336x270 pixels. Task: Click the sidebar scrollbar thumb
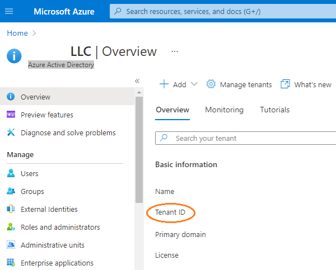(139, 150)
